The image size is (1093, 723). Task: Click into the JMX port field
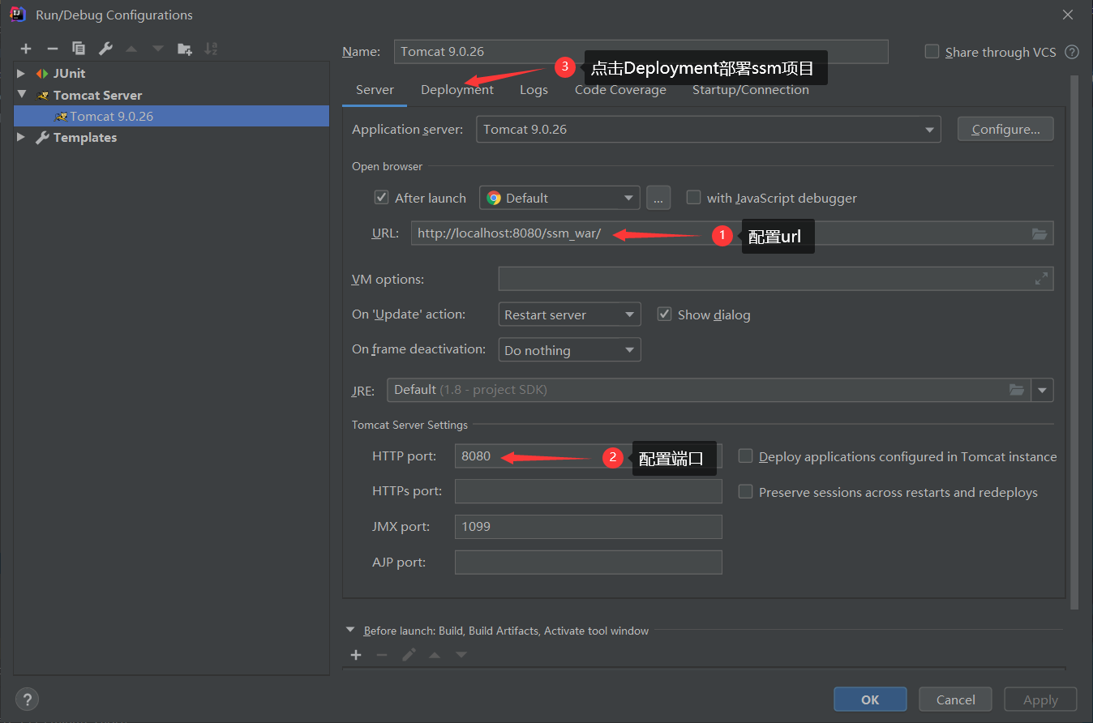pos(588,527)
